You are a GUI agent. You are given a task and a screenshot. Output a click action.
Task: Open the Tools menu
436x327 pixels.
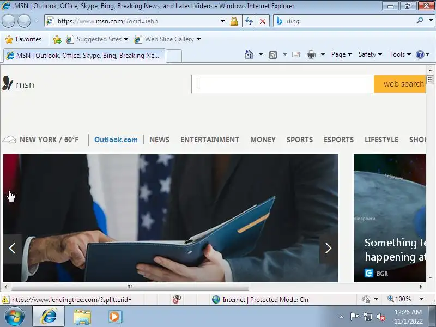(x=400, y=55)
